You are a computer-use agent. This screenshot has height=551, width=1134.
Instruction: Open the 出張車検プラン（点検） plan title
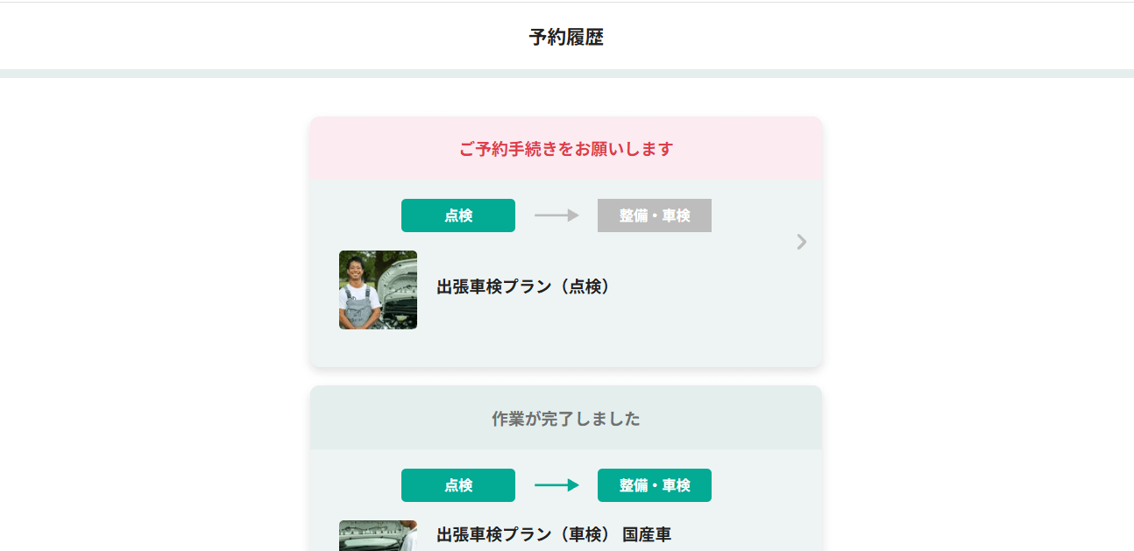click(523, 286)
